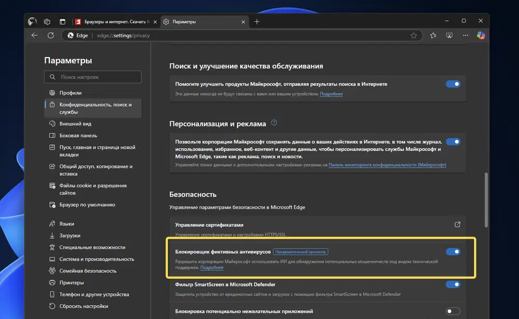The width and height of the screenshot is (519, 319).
Task: Switch to the Браузеры и интернет tab
Action: 116,21
